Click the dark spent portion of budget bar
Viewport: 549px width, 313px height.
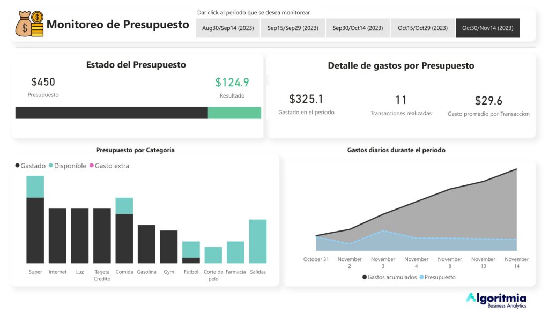coord(112,113)
